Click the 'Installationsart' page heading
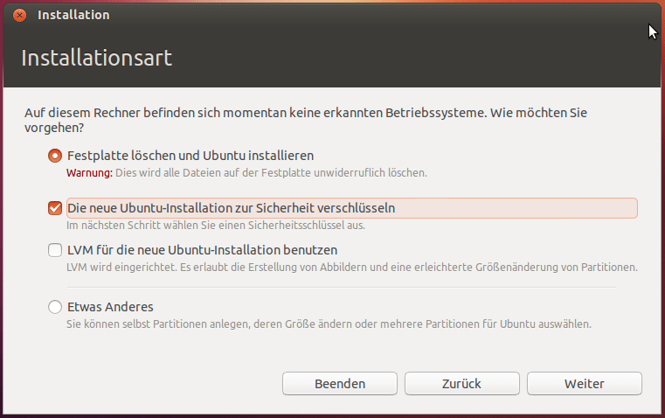The width and height of the screenshot is (665, 418). (97, 58)
